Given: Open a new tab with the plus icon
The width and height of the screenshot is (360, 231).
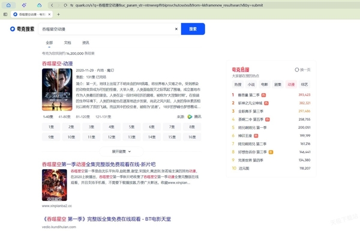Looking at the screenshot, I should tap(58, 14).
